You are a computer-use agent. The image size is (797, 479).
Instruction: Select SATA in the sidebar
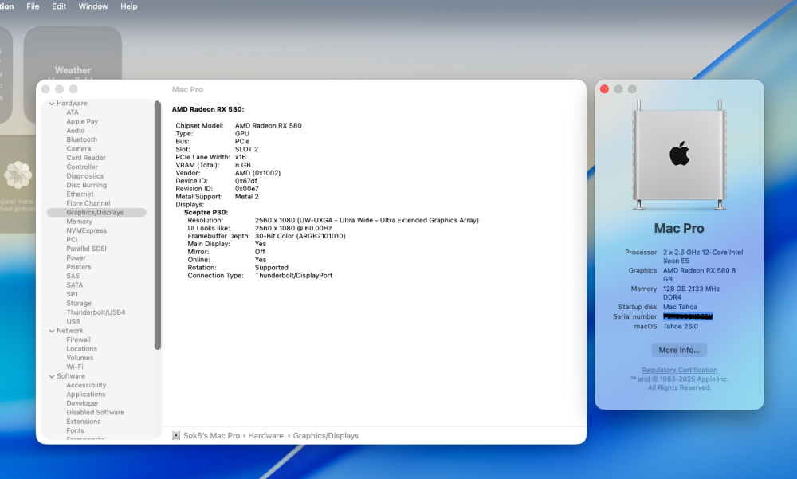pyautogui.click(x=74, y=285)
